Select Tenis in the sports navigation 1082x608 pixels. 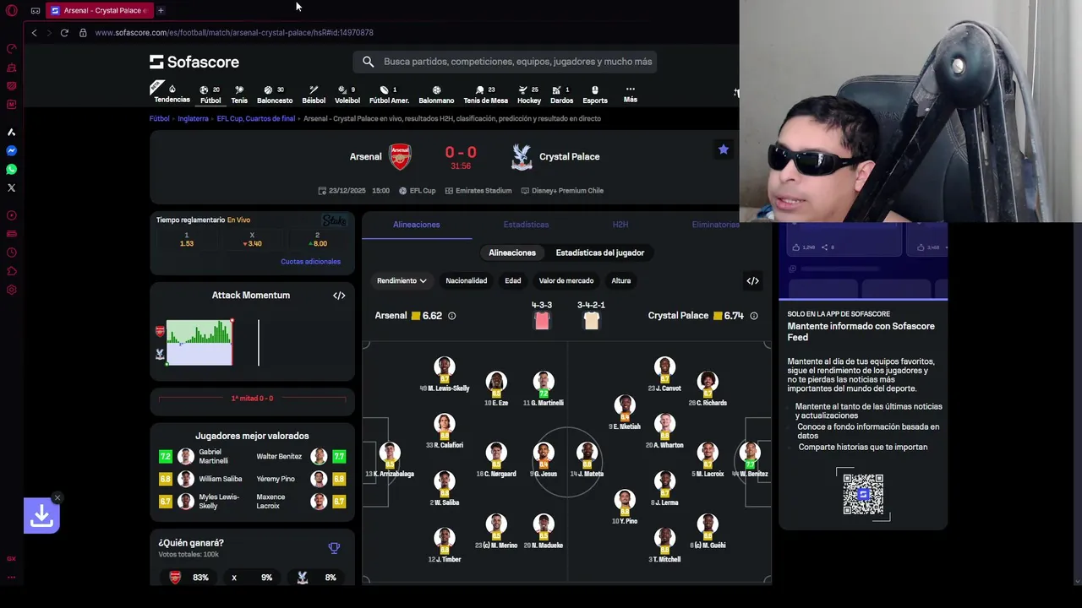[x=239, y=95]
